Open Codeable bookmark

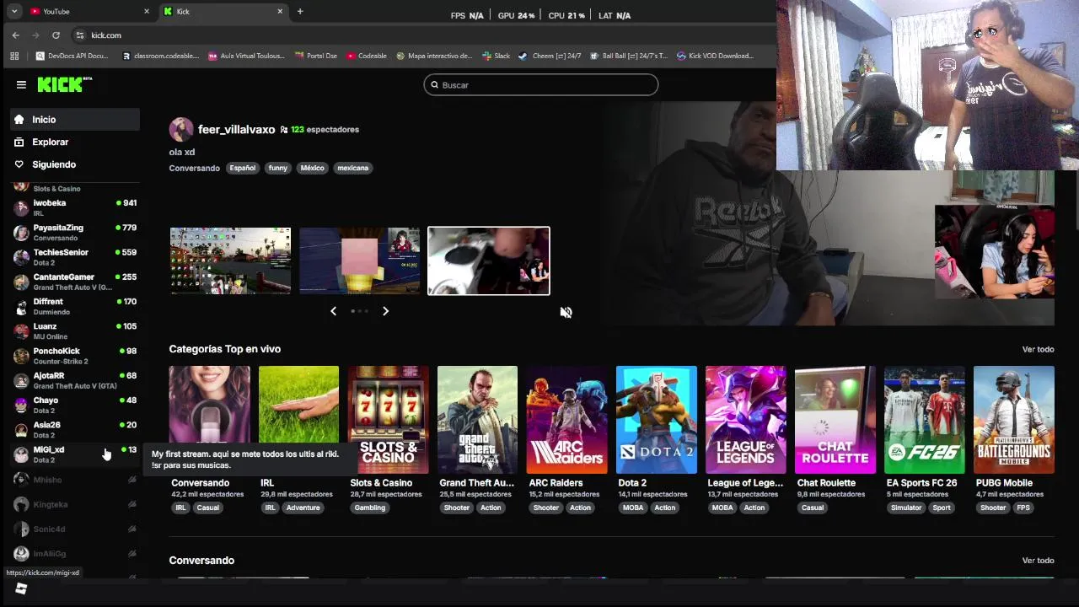coord(366,56)
